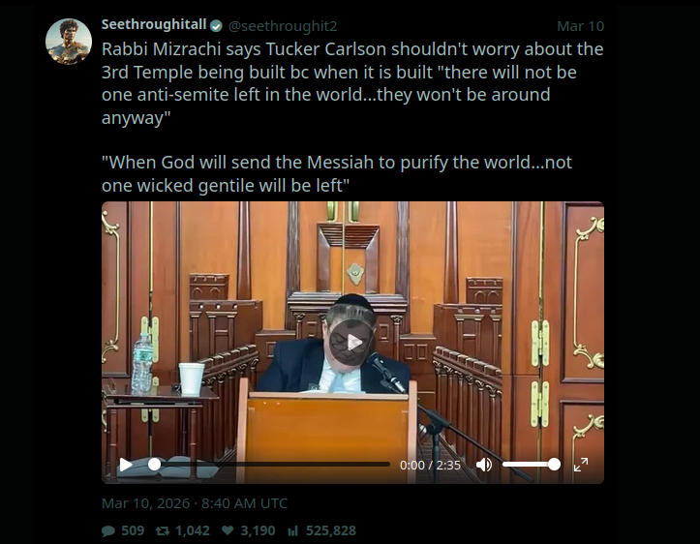Click the 0:00 / 2:35 time display
Image resolution: width=700 pixels, height=544 pixels.
click(x=430, y=465)
